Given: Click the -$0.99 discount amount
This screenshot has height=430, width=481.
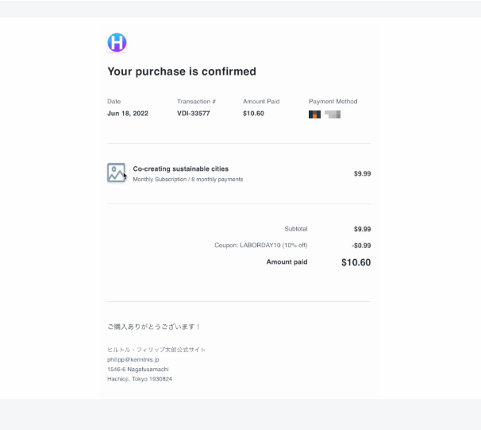Looking at the screenshot, I should [361, 246].
